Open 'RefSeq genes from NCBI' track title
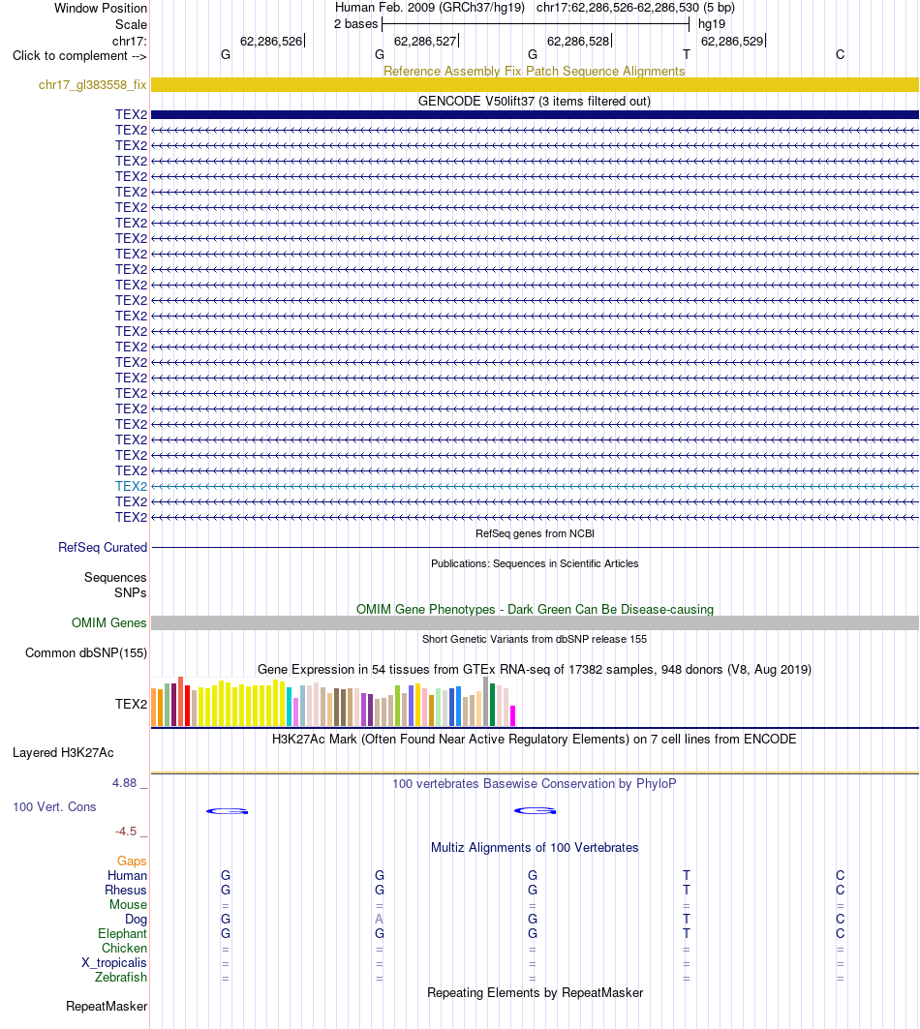The height and width of the screenshot is (1029, 920). pos(535,533)
